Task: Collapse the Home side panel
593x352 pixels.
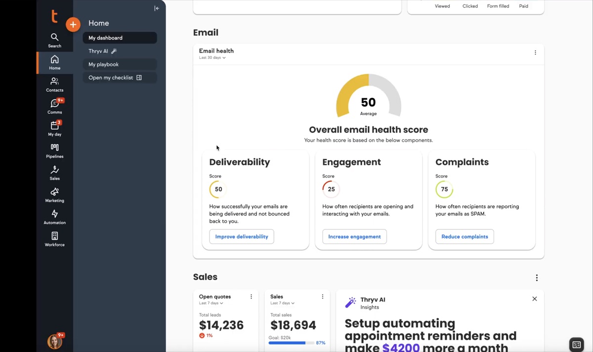Action: pos(157,8)
